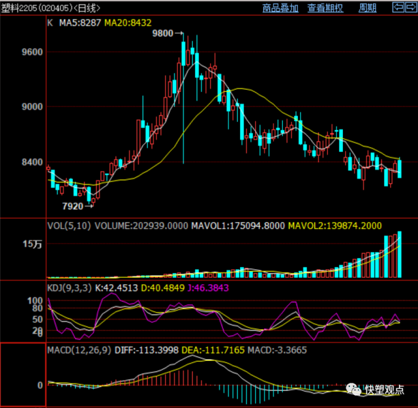The image size is (418, 408).
Task: Click the MA5:8287 indicator label
Action: click(80, 23)
